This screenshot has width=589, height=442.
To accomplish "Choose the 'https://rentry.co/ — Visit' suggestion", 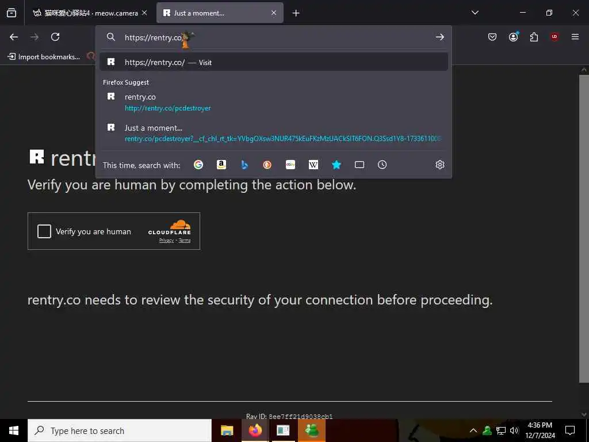I will (273, 62).
